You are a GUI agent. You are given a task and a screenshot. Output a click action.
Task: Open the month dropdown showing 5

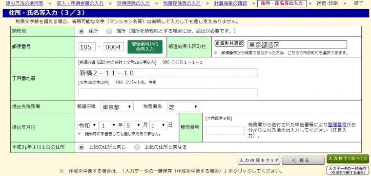[134, 125]
